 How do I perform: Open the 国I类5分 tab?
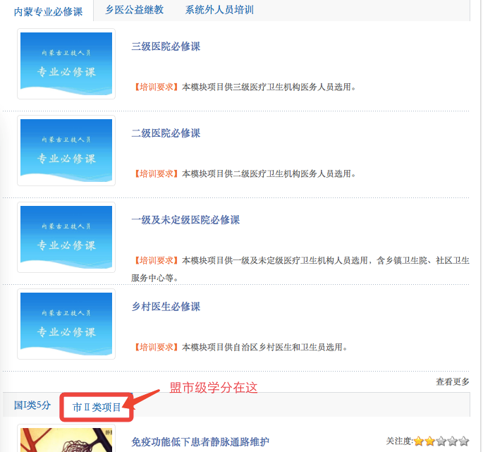(x=32, y=405)
